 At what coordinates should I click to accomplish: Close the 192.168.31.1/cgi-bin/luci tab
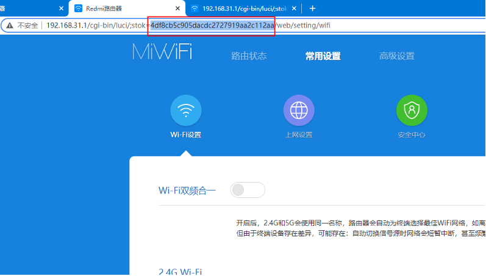click(294, 9)
